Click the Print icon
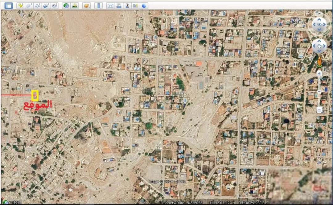 (119, 6)
